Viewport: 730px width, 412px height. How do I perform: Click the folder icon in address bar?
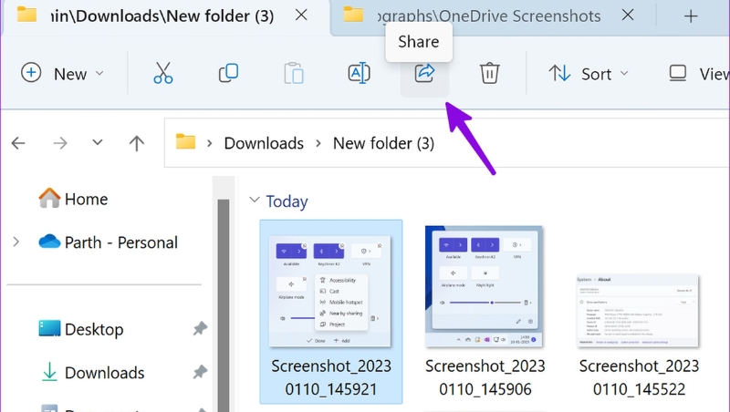(x=185, y=142)
